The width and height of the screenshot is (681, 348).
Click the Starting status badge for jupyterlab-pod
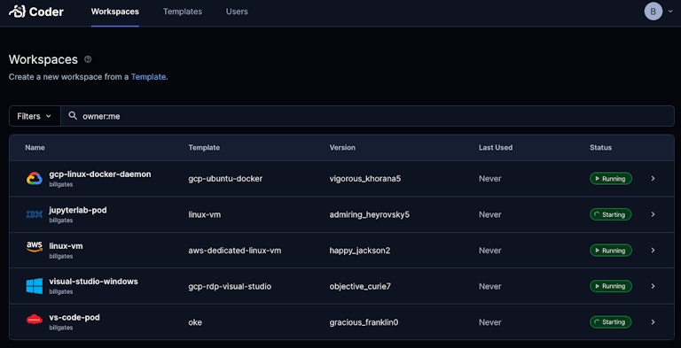[611, 214]
